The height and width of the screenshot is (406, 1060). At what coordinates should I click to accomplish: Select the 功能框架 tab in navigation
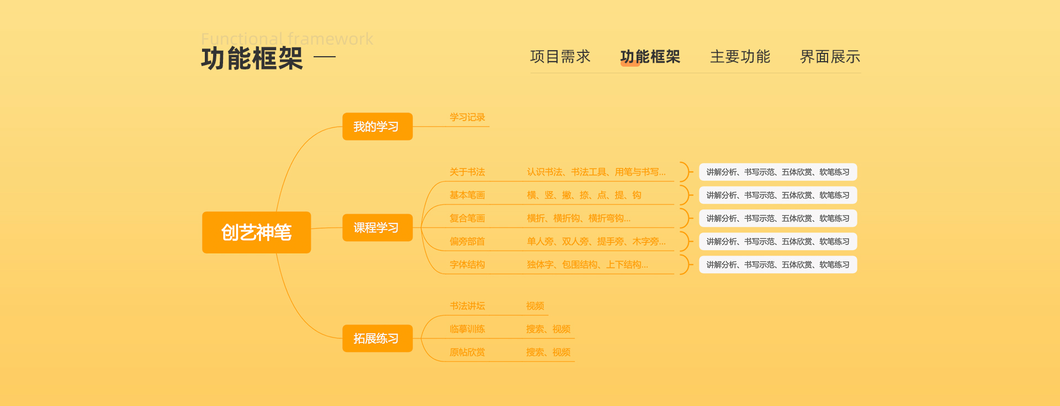click(x=650, y=57)
